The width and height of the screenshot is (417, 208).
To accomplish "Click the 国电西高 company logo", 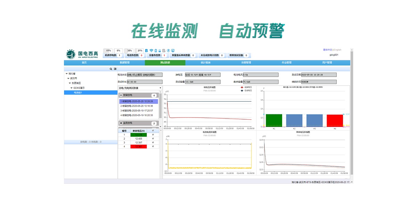I will point(82,54).
